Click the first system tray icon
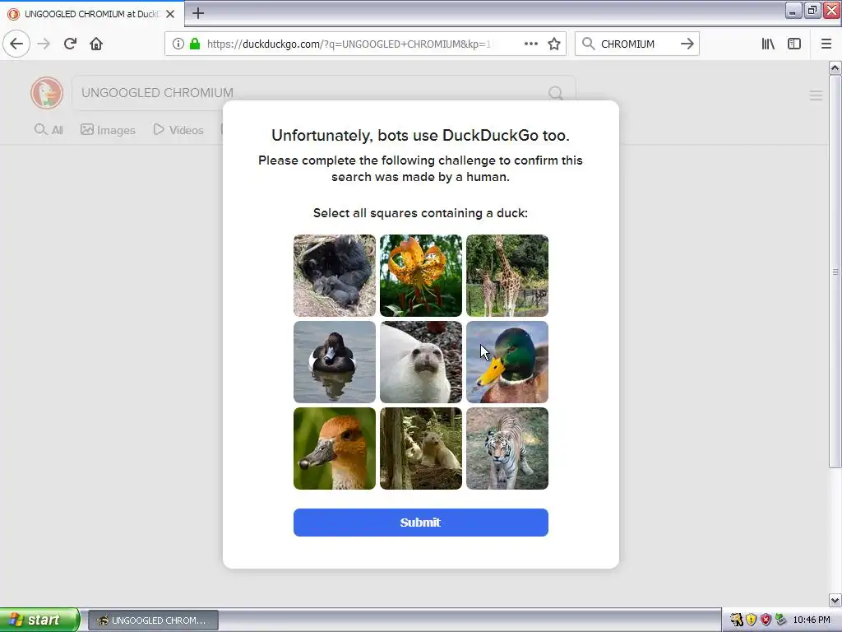Viewport: 842px width, 632px height. 736,620
